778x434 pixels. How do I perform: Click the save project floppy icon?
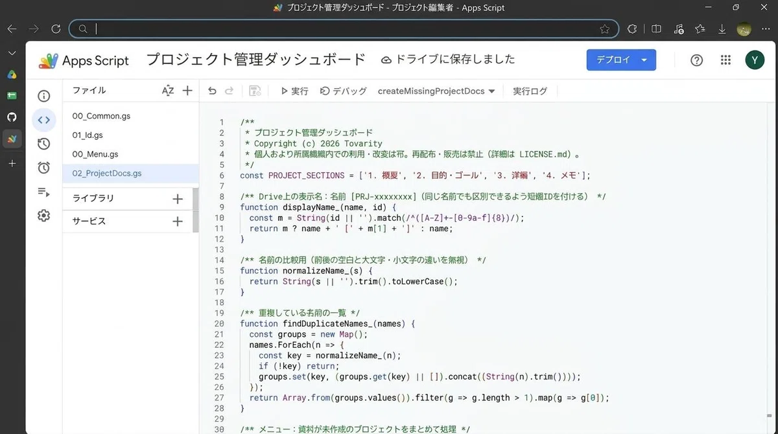[x=255, y=91]
